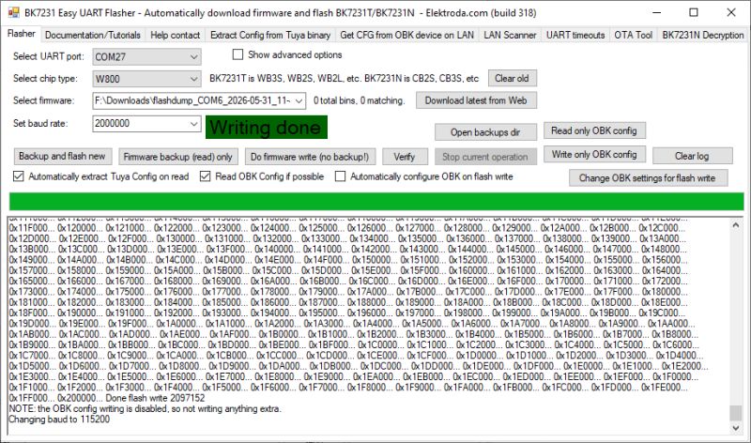Uncheck Automatically extract Tuya Config on read

pyautogui.click(x=18, y=176)
